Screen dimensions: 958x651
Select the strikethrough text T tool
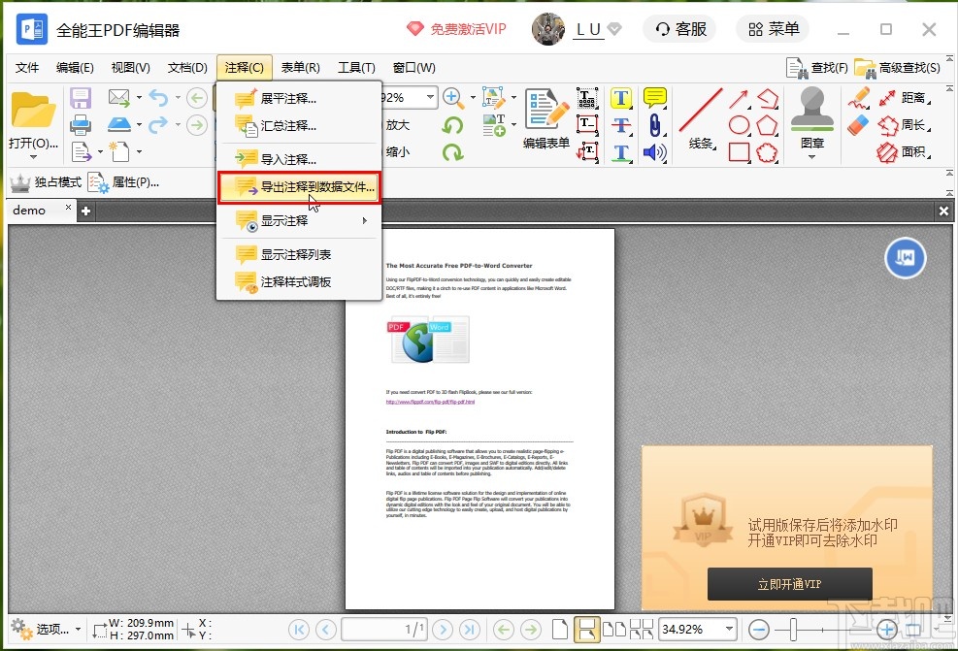(x=621, y=125)
